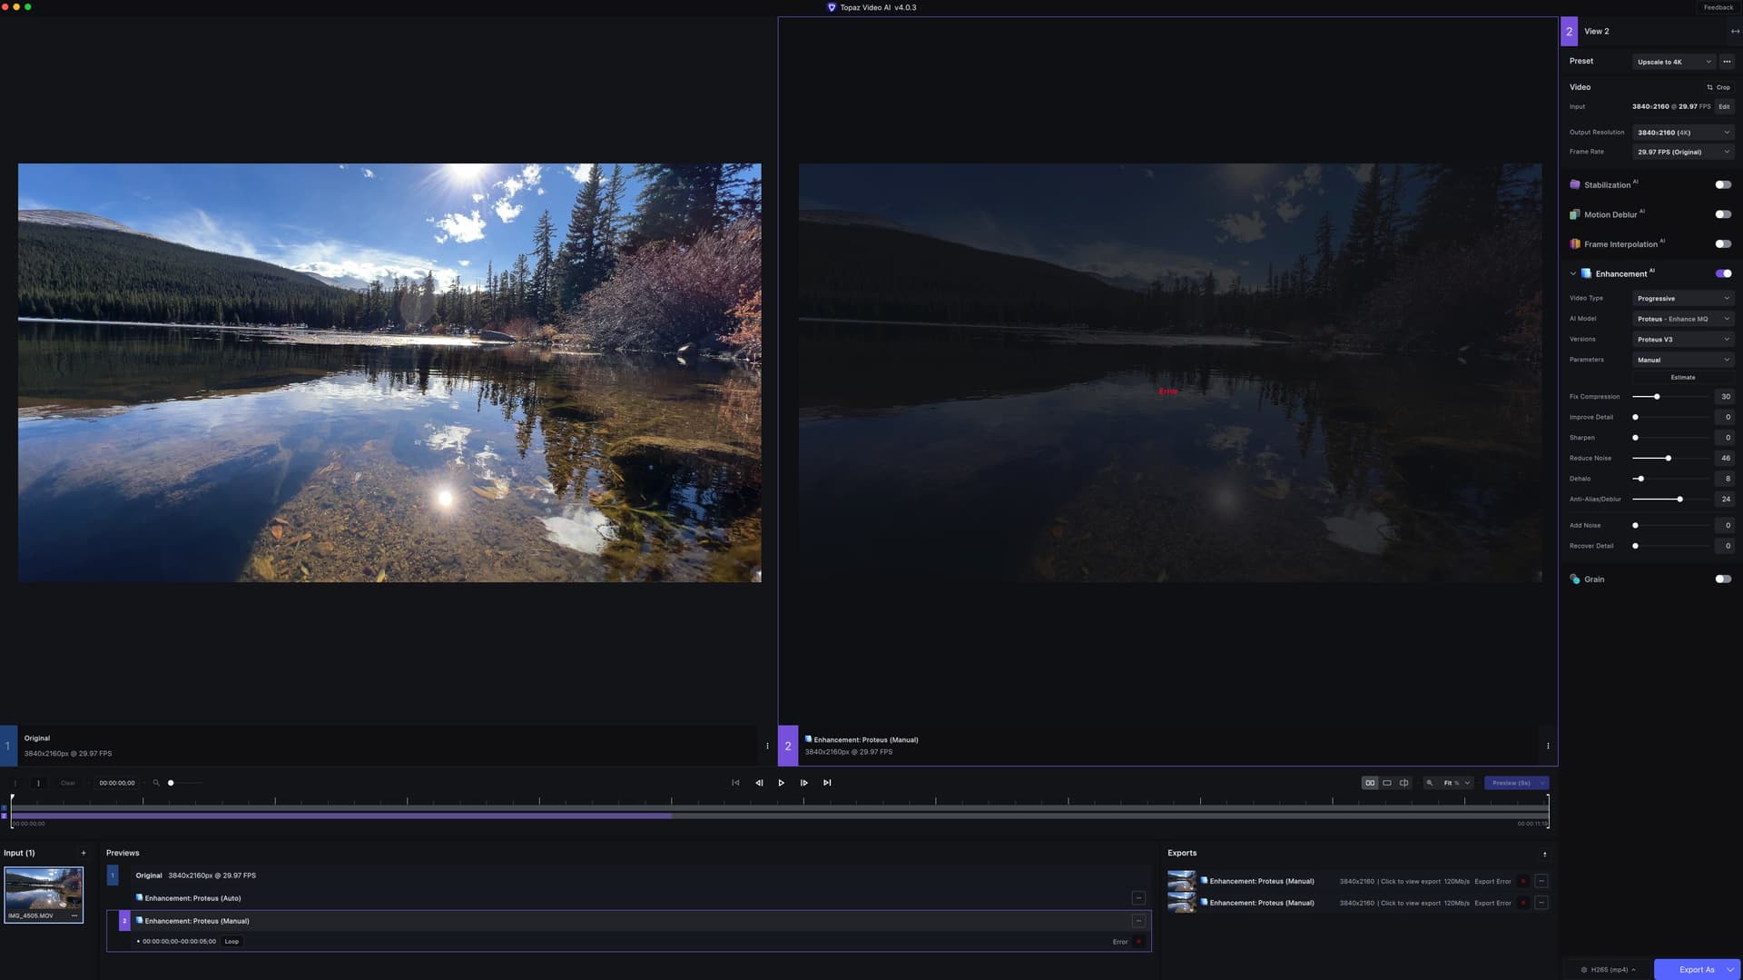This screenshot has height=980, width=1743.
Task: Click the input Edit button
Action: coord(1724,106)
